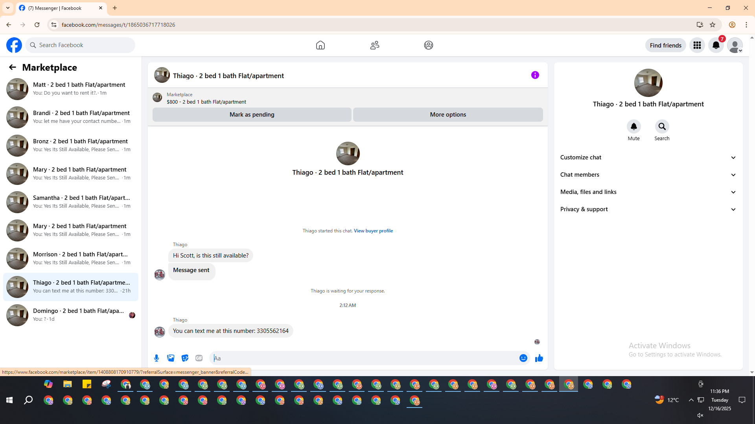This screenshot has height=424, width=755.
Task: Open Brandi's apartment conversation
Action: pyautogui.click(x=71, y=117)
